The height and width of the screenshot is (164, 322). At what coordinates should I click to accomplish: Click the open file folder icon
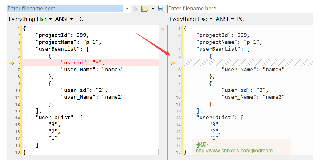pos(145,9)
